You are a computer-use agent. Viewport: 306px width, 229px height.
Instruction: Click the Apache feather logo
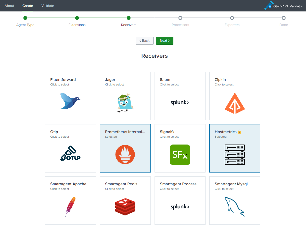tap(70, 207)
